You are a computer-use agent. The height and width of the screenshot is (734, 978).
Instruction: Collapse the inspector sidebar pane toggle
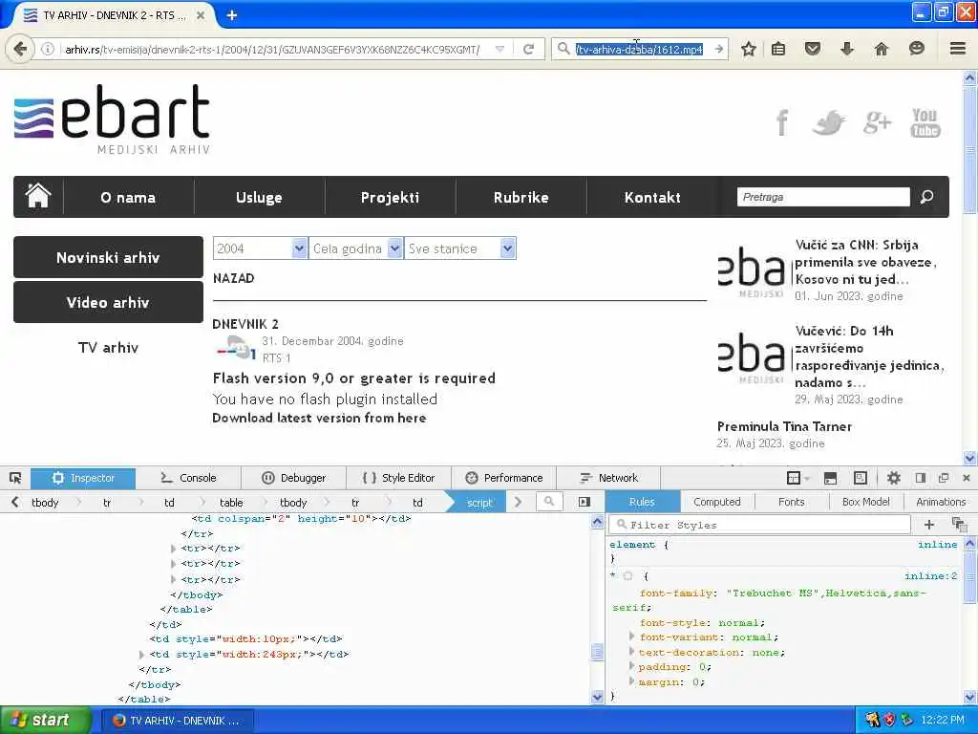pyautogui.click(x=584, y=502)
